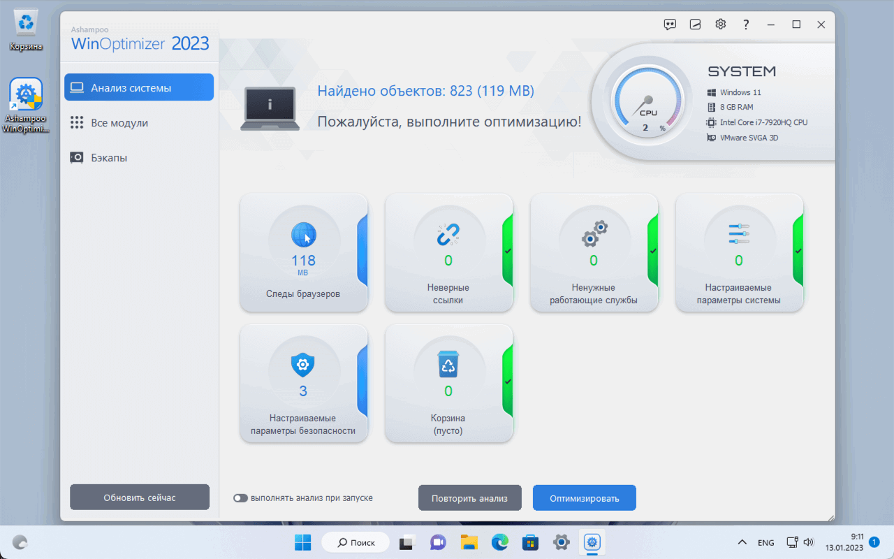Screen dimensions: 894x559
Task: Open the widgets icon on the taskbar
Action: tap(20, 542)
